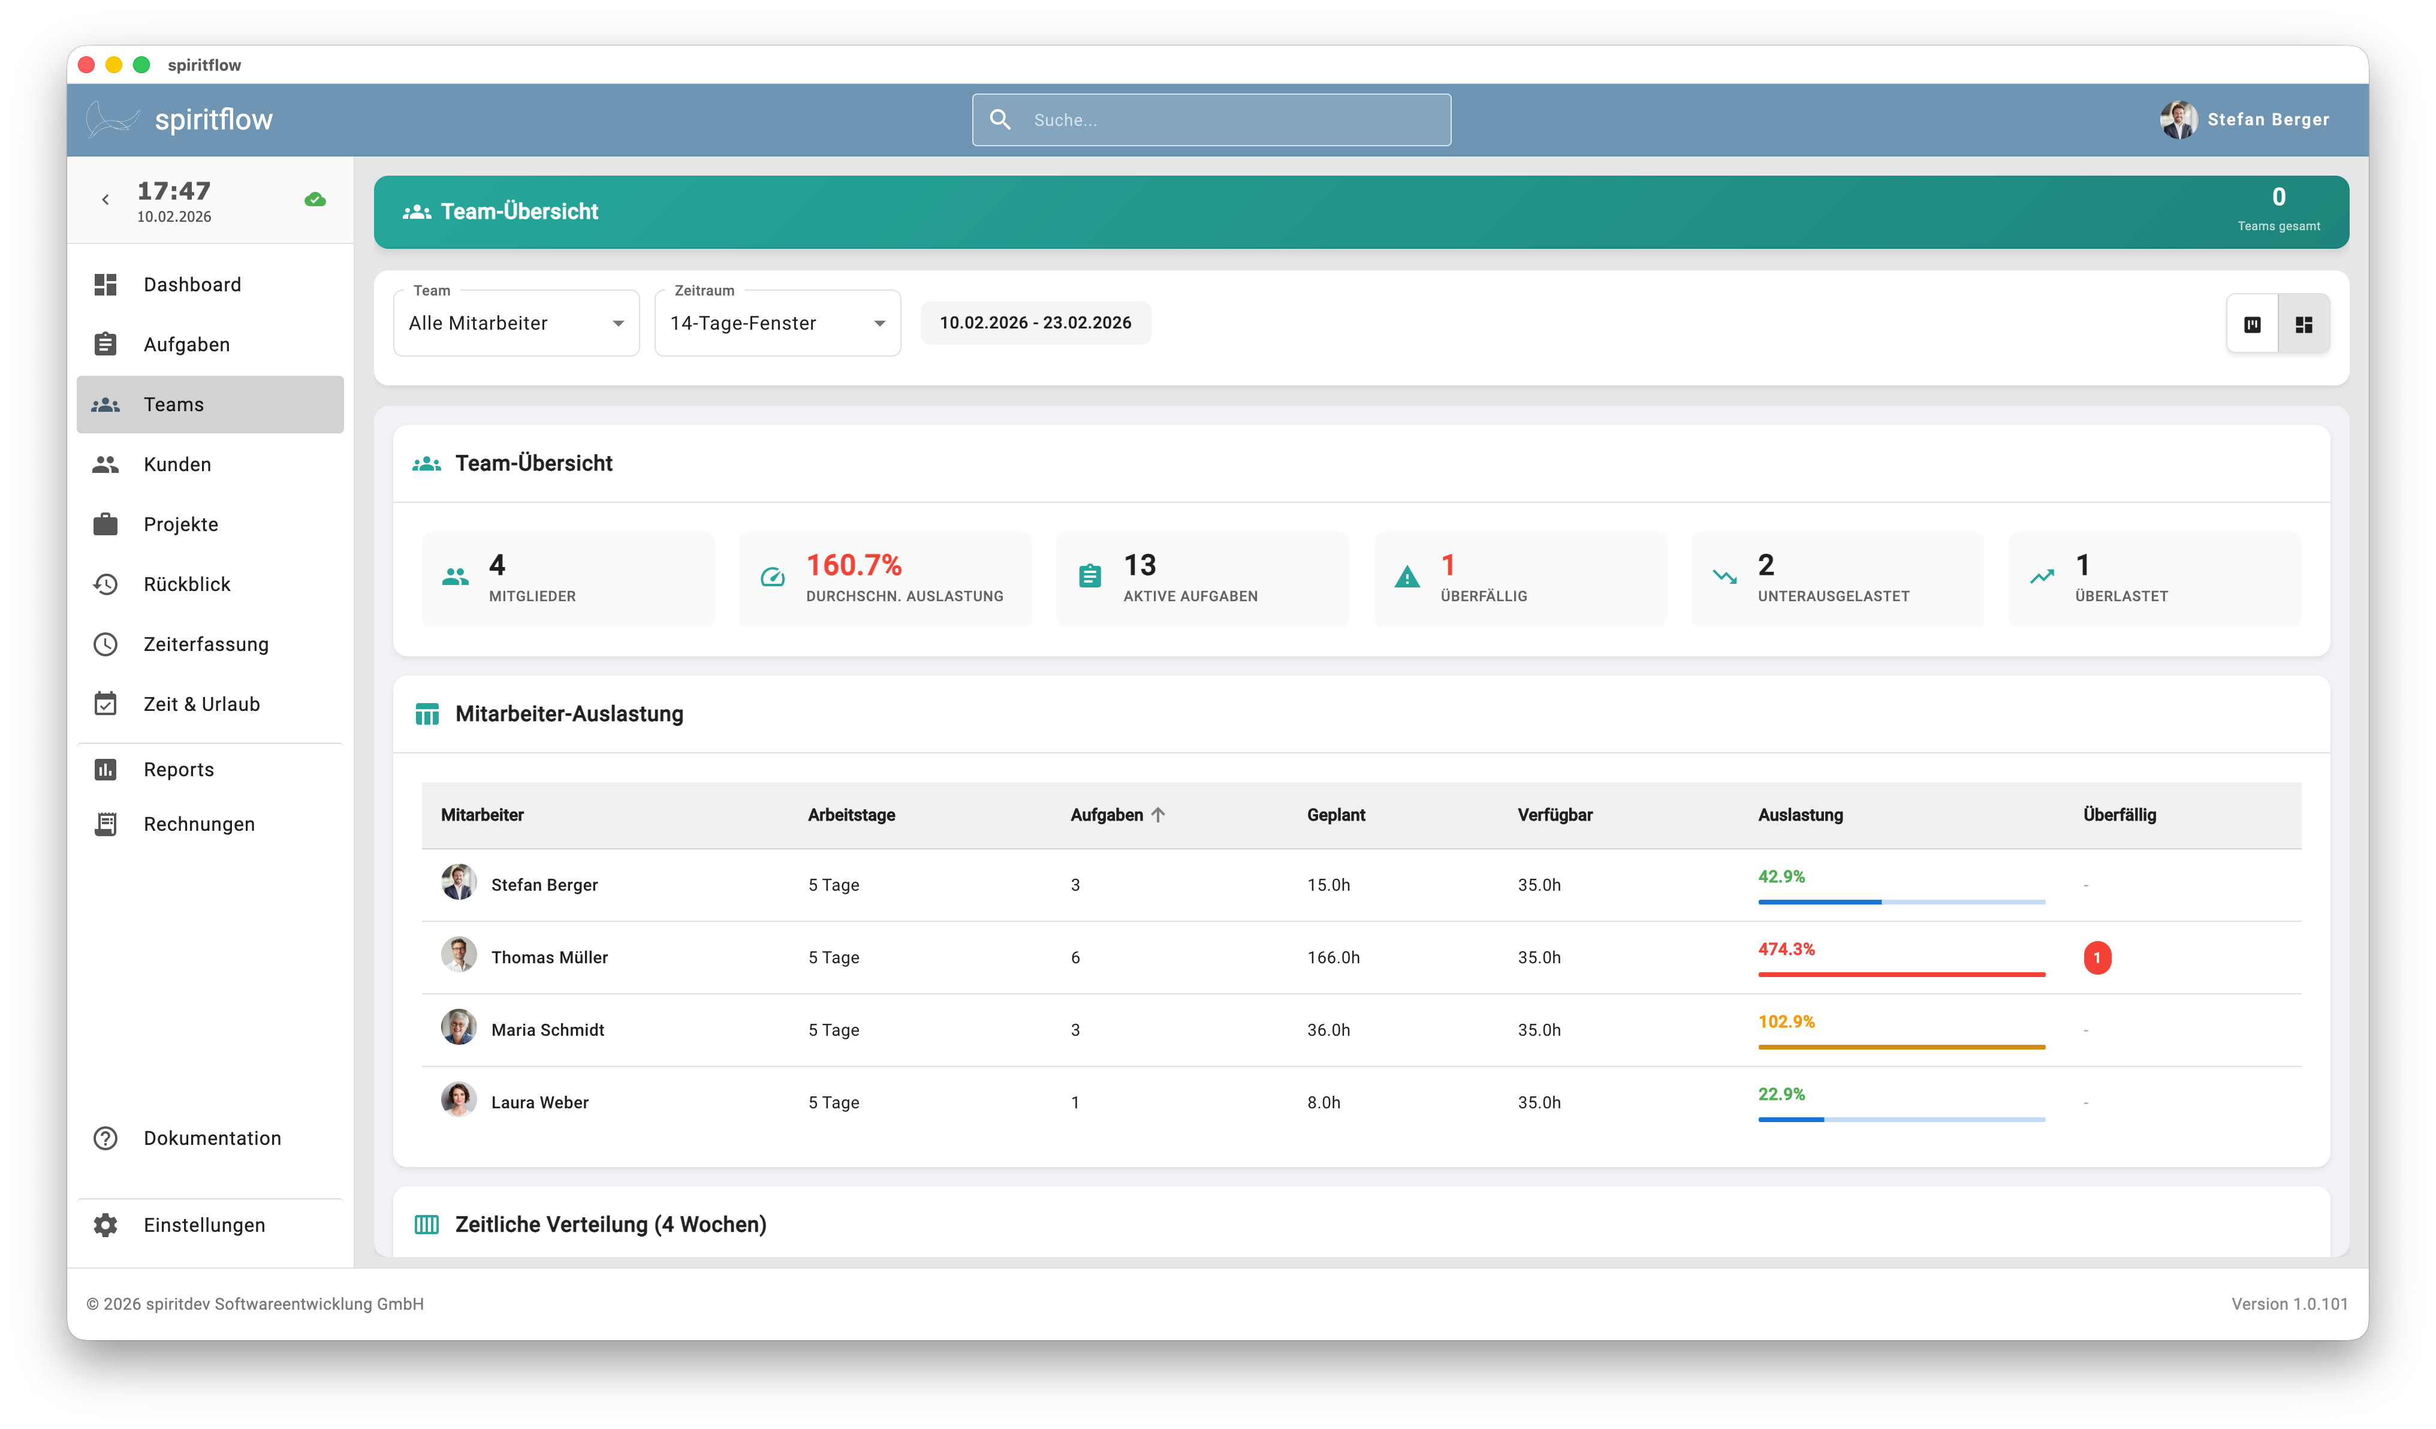2436x1429 pixels.
Task: Open the Zeiterfassung menu item
Action: point(206,644)
